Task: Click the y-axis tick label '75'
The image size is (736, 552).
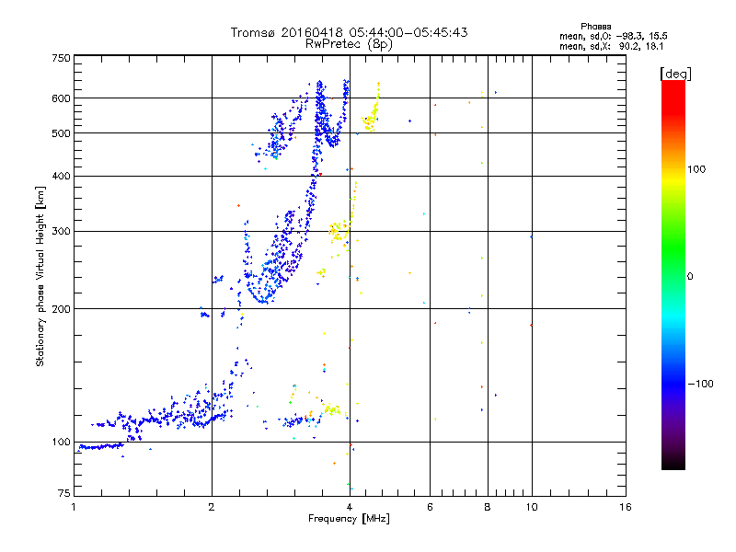Action: (63, 493)
